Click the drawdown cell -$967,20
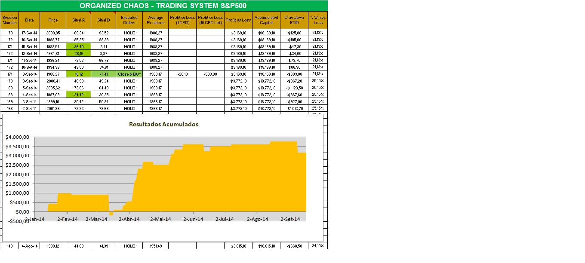585x263 pixels. [x=294, y=81]
